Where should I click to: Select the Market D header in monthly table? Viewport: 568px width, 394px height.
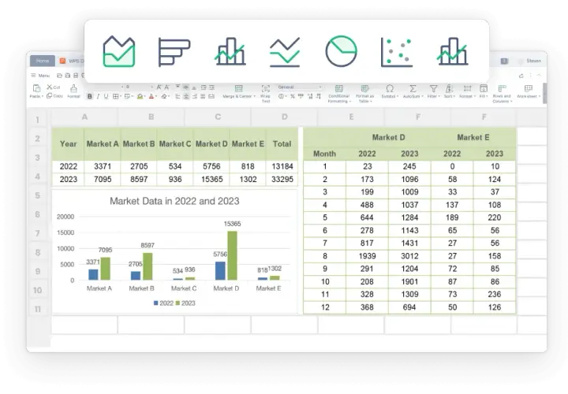point(388,137)
